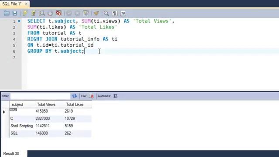Place cursor on 'Total Likes' alias text
The height and width of the screenshot is (157, 279).
click(98, 27)
